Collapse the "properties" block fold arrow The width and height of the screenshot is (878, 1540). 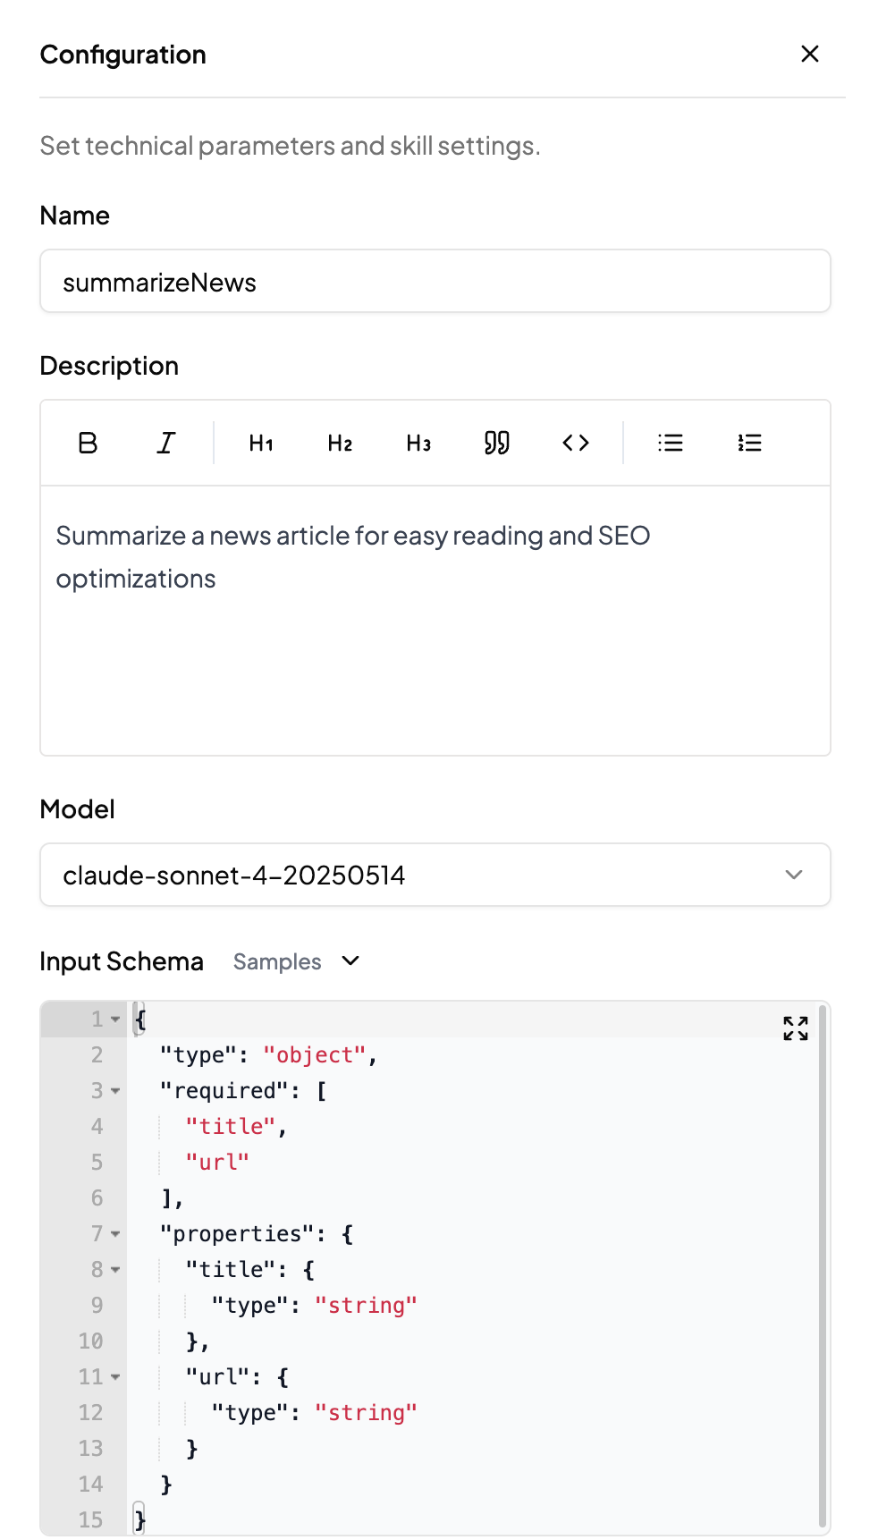pyautogui.click(x=115, y=1234)
